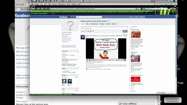The width and height of the screenshot is (187, 105).
Task: Open the Photos tab
Action: click(x=102, y=24)
